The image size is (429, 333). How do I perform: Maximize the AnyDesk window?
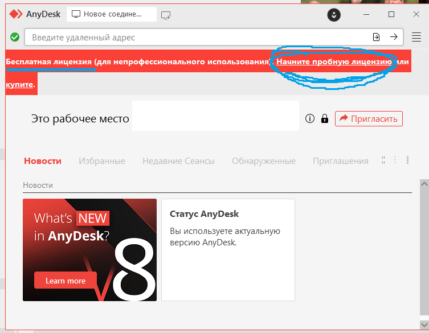[391, 14]
